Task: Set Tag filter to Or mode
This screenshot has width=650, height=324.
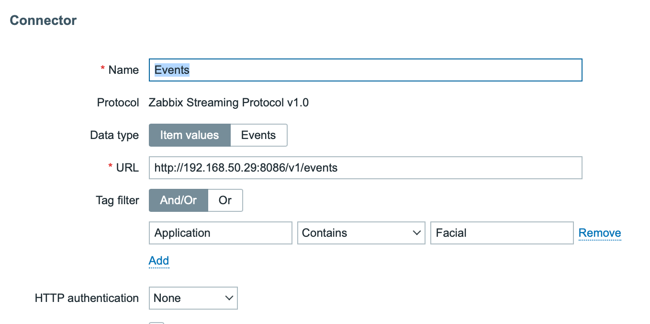Action: click(225, 200)
